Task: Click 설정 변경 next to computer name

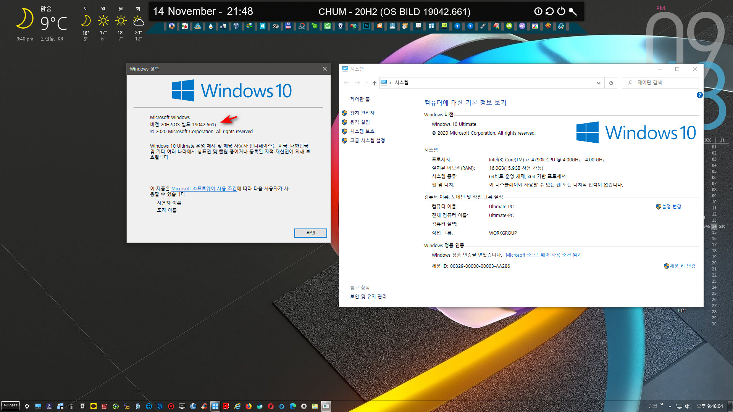Action: [x=672, y=206]
